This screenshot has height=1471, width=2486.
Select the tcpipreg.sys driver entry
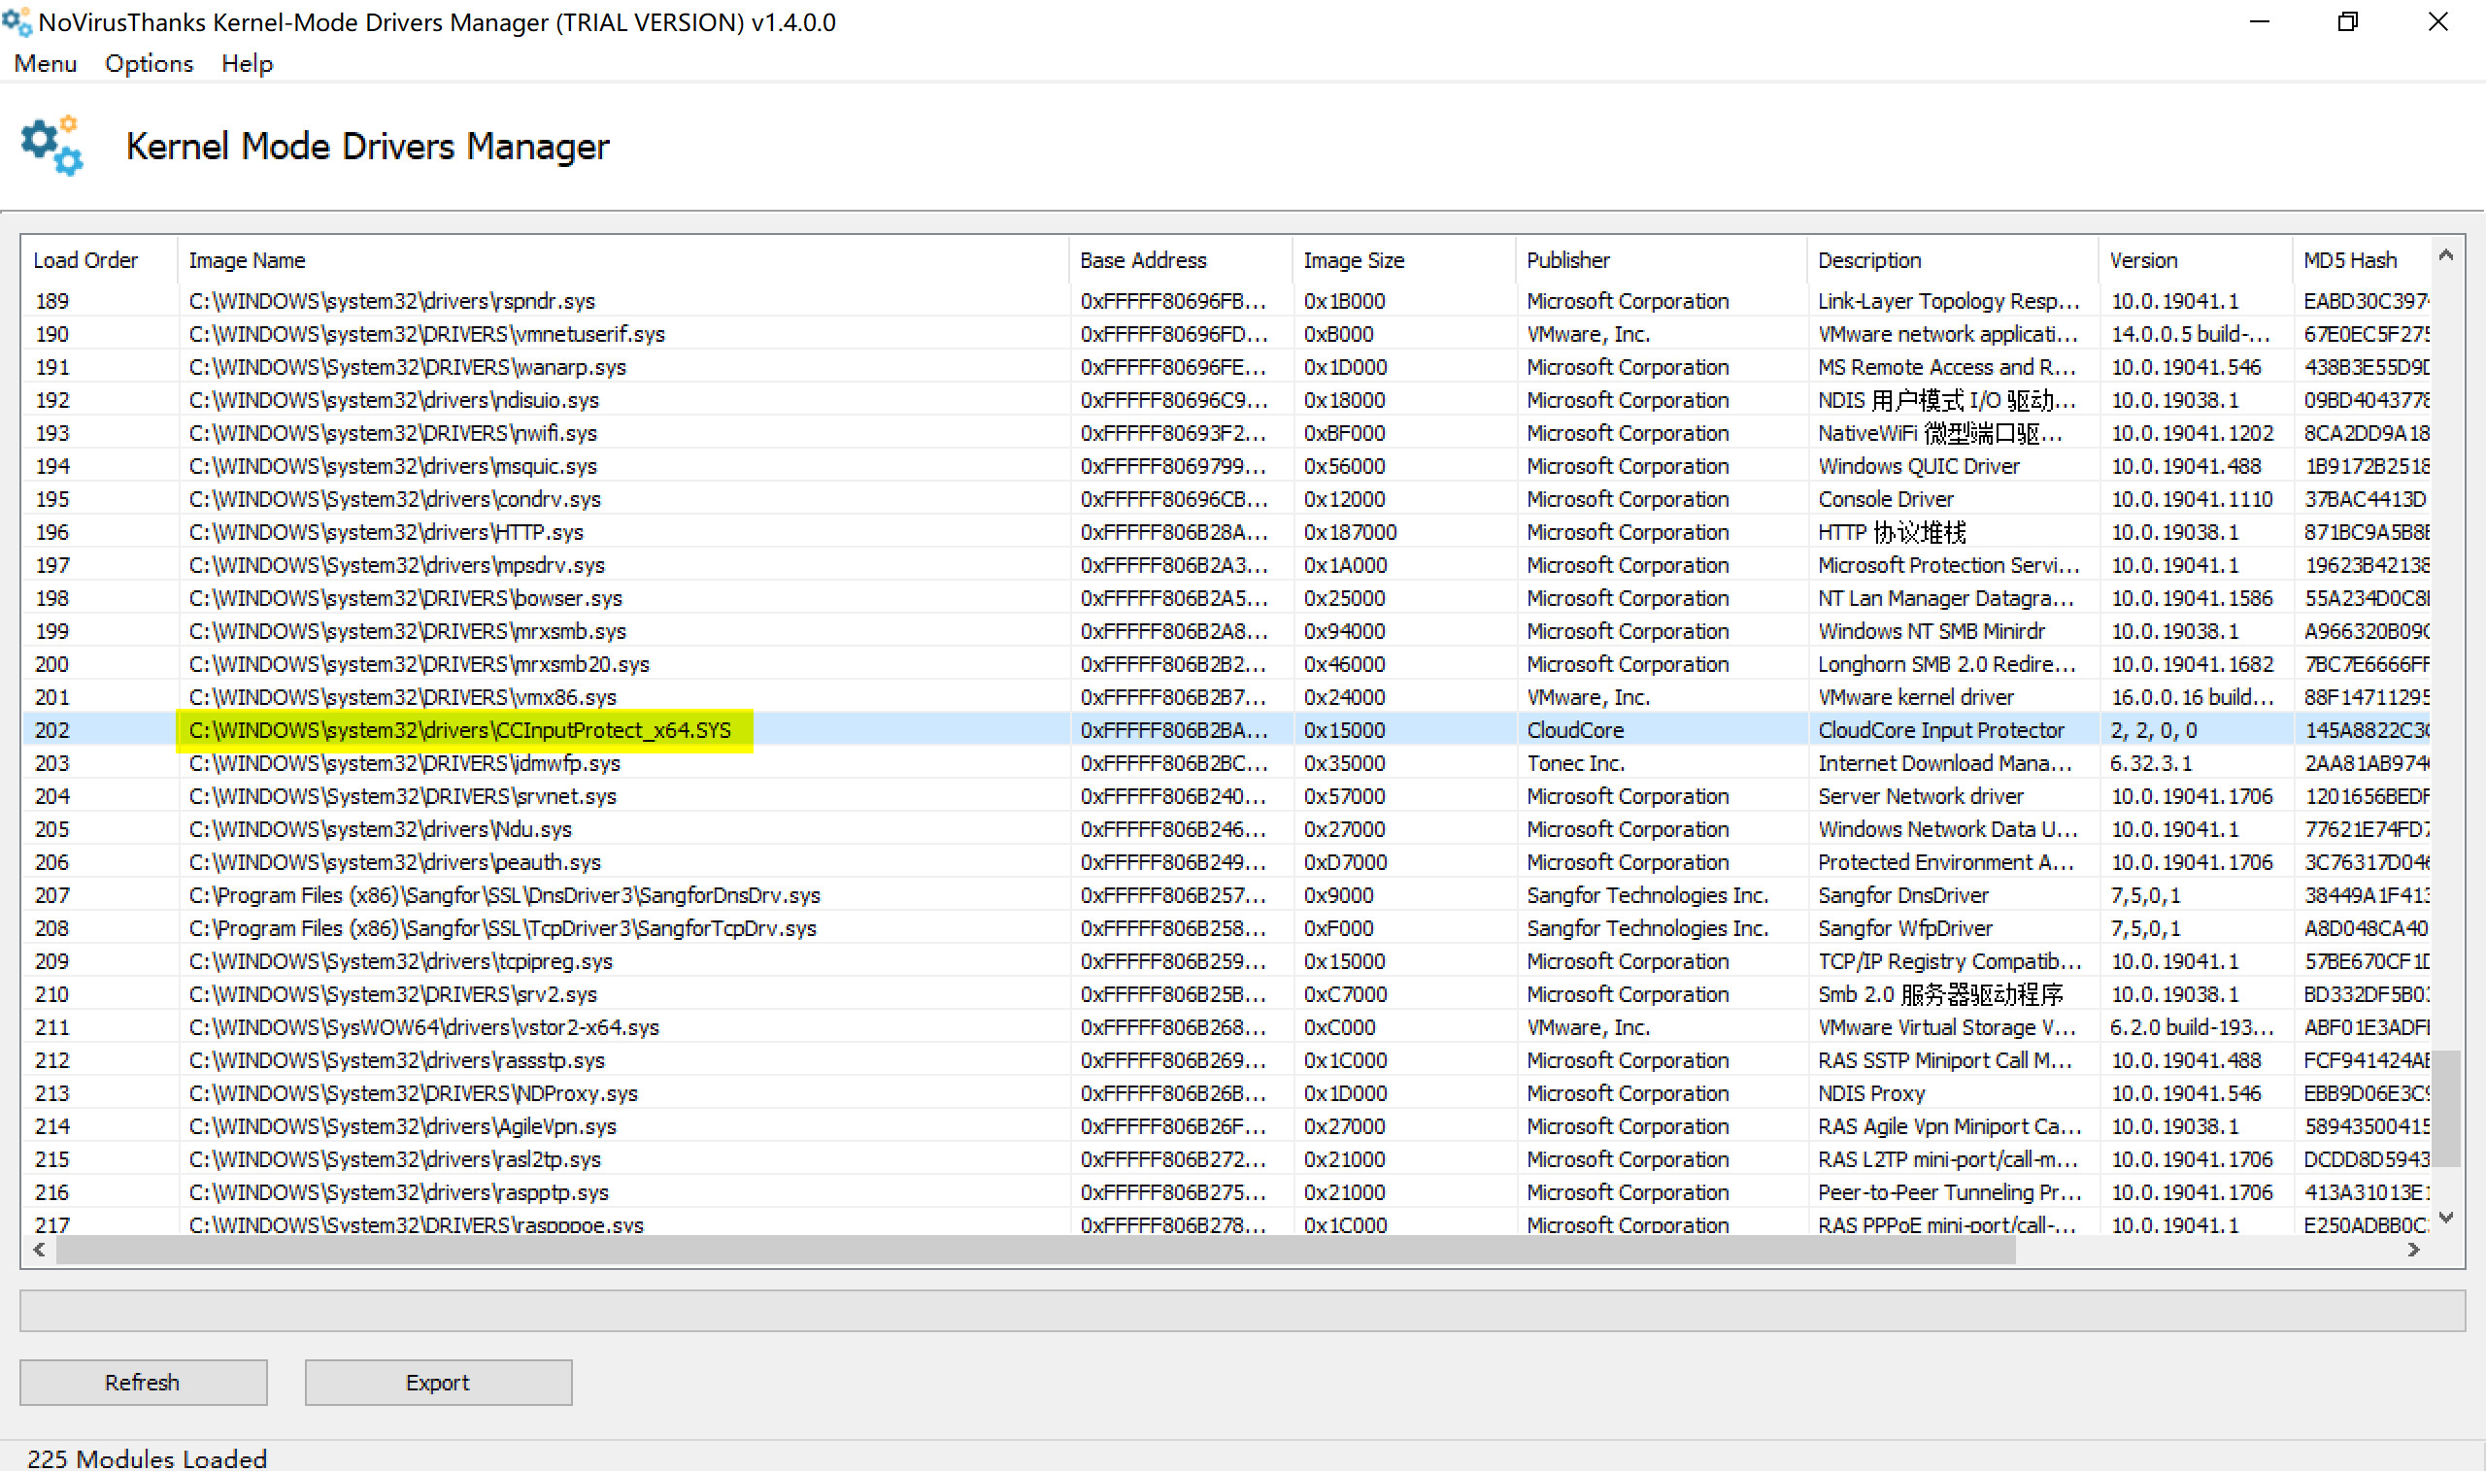tap(1226, 961)
